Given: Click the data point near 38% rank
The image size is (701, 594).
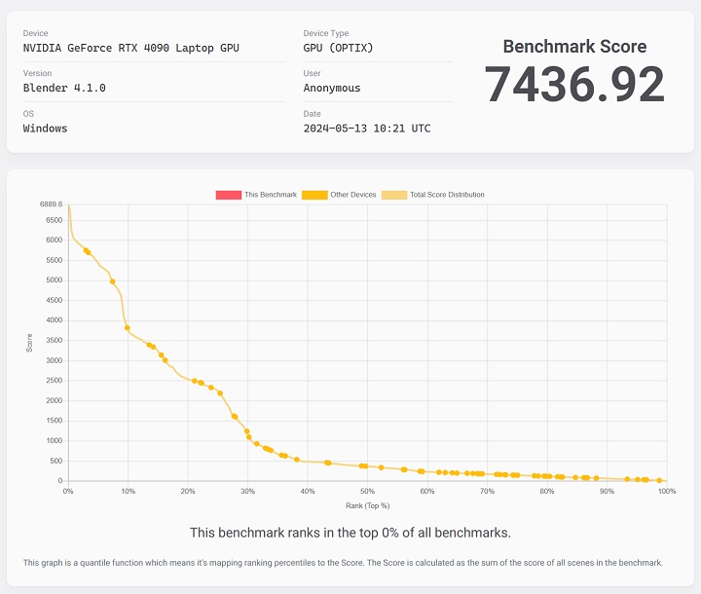Looking at the screenshot, I should [297, 459].
